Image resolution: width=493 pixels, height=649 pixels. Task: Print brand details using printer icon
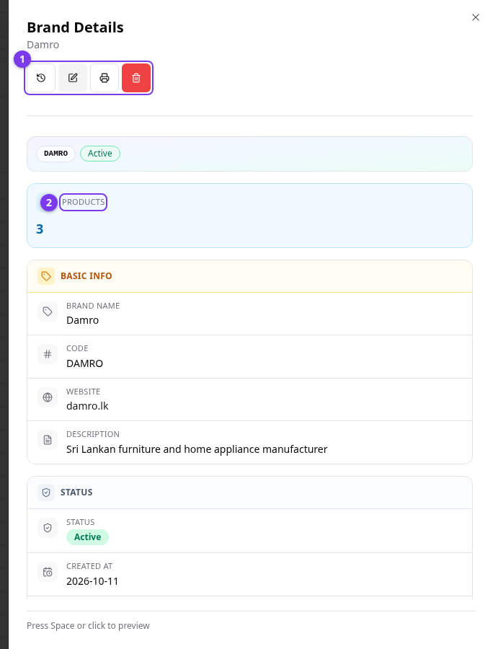[105, 78]
